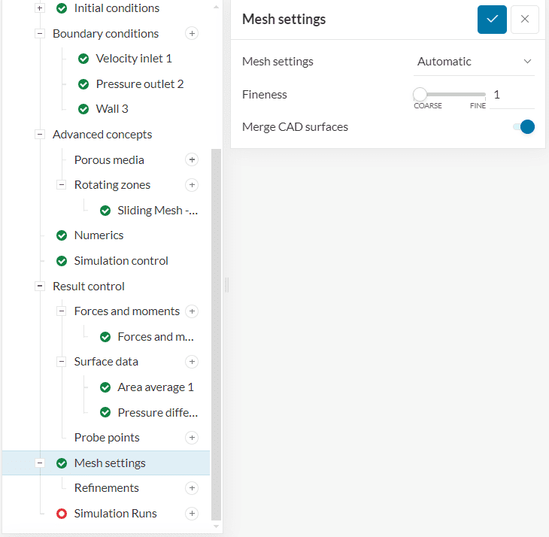Expand the Initial conditions node

[x=40, y=8]
